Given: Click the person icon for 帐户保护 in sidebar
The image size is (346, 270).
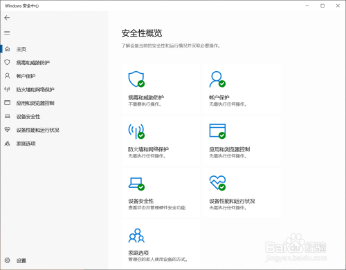Looking at the screenshot, I should tap(8, 76).
